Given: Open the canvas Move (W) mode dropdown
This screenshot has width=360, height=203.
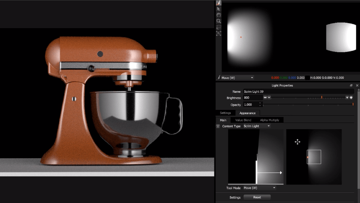Looking at the screenshot, I should (237, 78).
